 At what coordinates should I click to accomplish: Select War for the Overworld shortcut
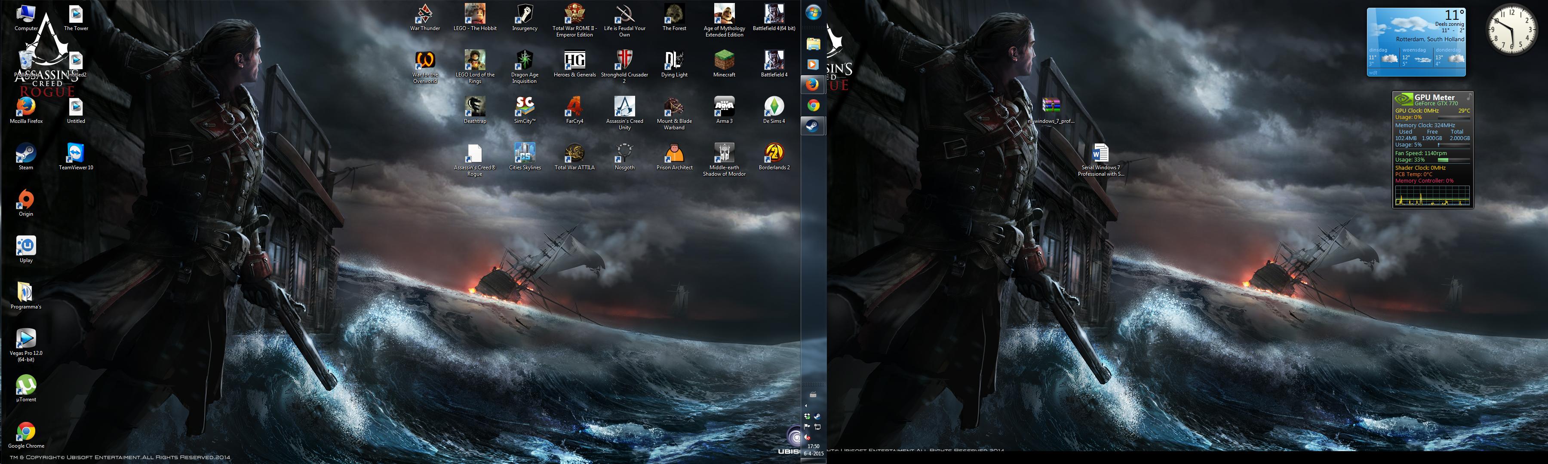(x=425, y=67)
